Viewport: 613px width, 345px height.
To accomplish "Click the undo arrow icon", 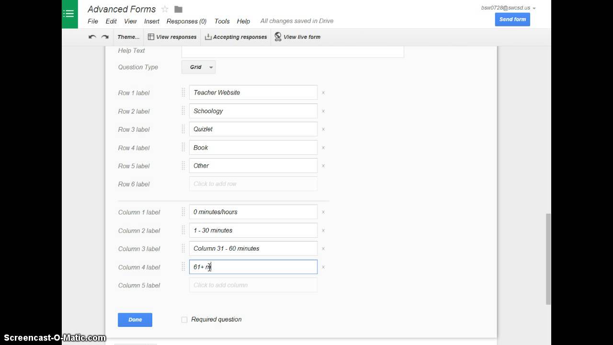I will tap(92, 37).
